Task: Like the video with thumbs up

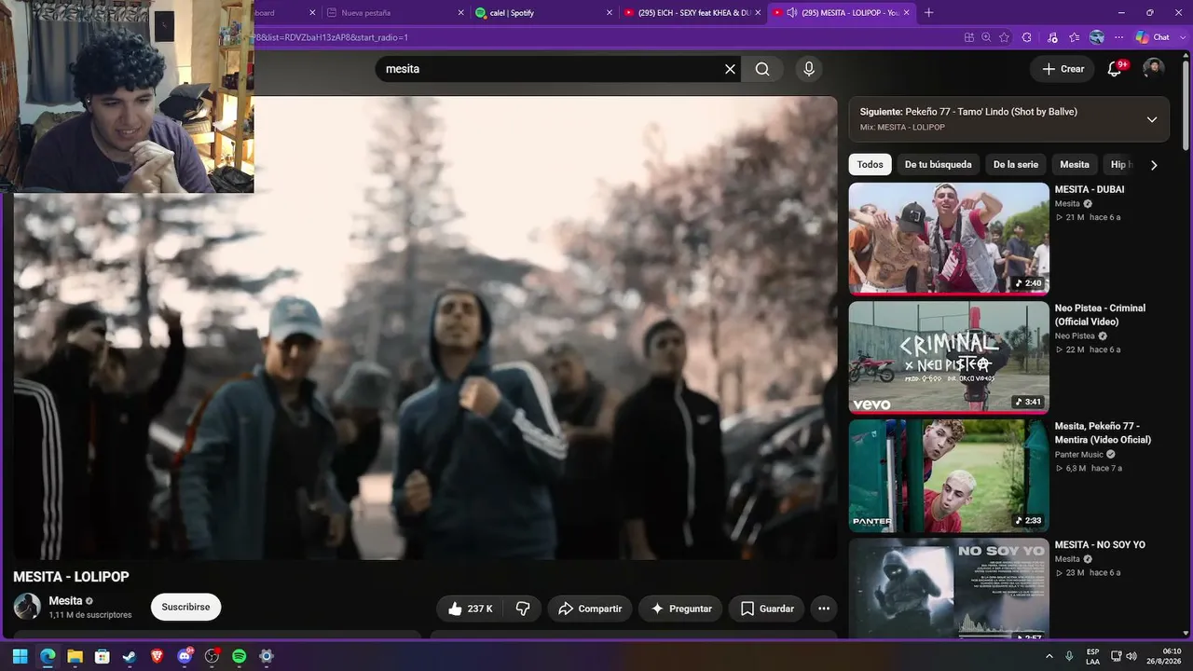Action: [x=469, y=609]
